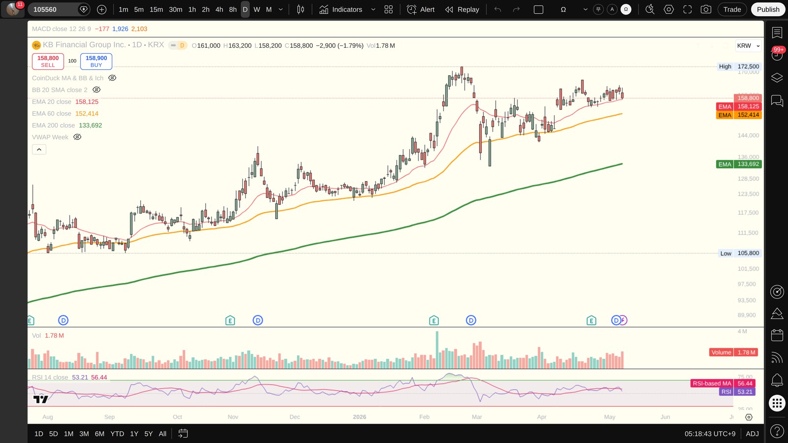Open the chats panel icon

click(x=777, y=101)
